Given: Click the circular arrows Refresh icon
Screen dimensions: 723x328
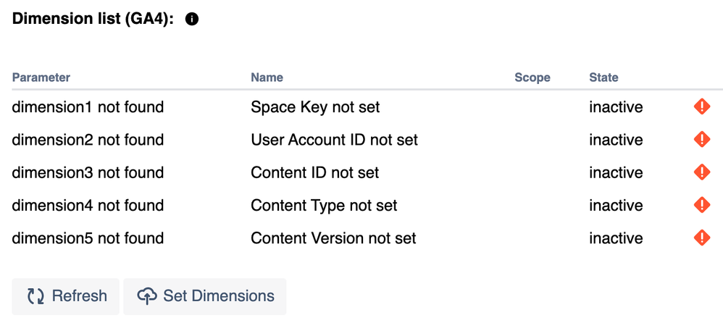Looking at the screenshot, I should coord(35,296).
